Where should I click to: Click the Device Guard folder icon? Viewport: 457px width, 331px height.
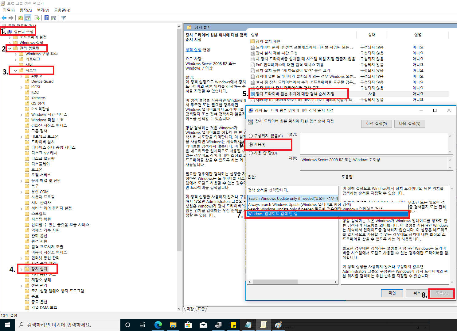(27, 82)
